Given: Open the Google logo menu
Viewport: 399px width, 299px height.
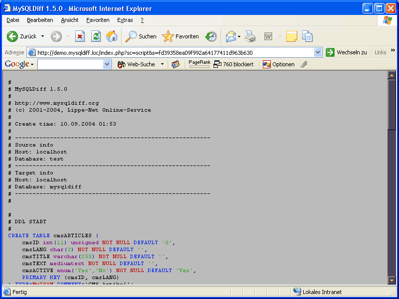Looking at the screenshot, I should pyautogui.click(x=19, y=64).
